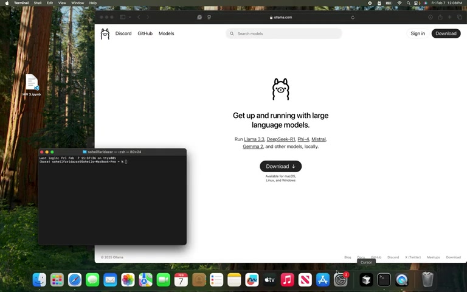Click the central Download button with arrow
This screenshot has width=467, height=292.
click(x=280, y=166)
